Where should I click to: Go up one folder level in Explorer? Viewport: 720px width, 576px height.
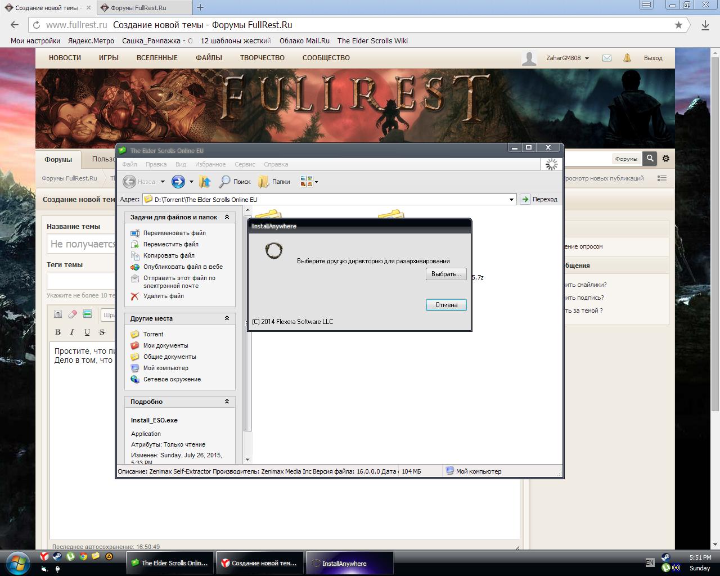205,182
